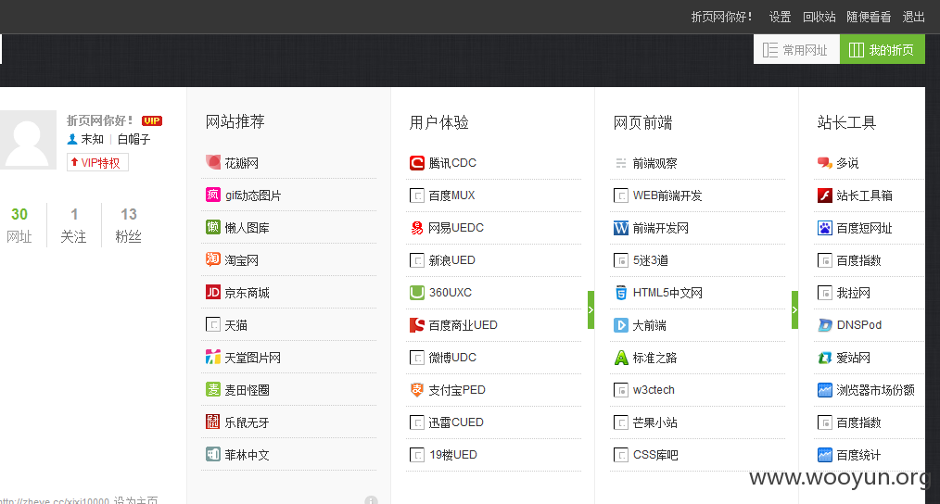Click the VIP特权 button

(97, 162)
